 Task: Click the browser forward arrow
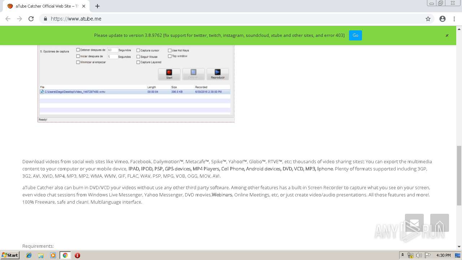click(19, 19)
